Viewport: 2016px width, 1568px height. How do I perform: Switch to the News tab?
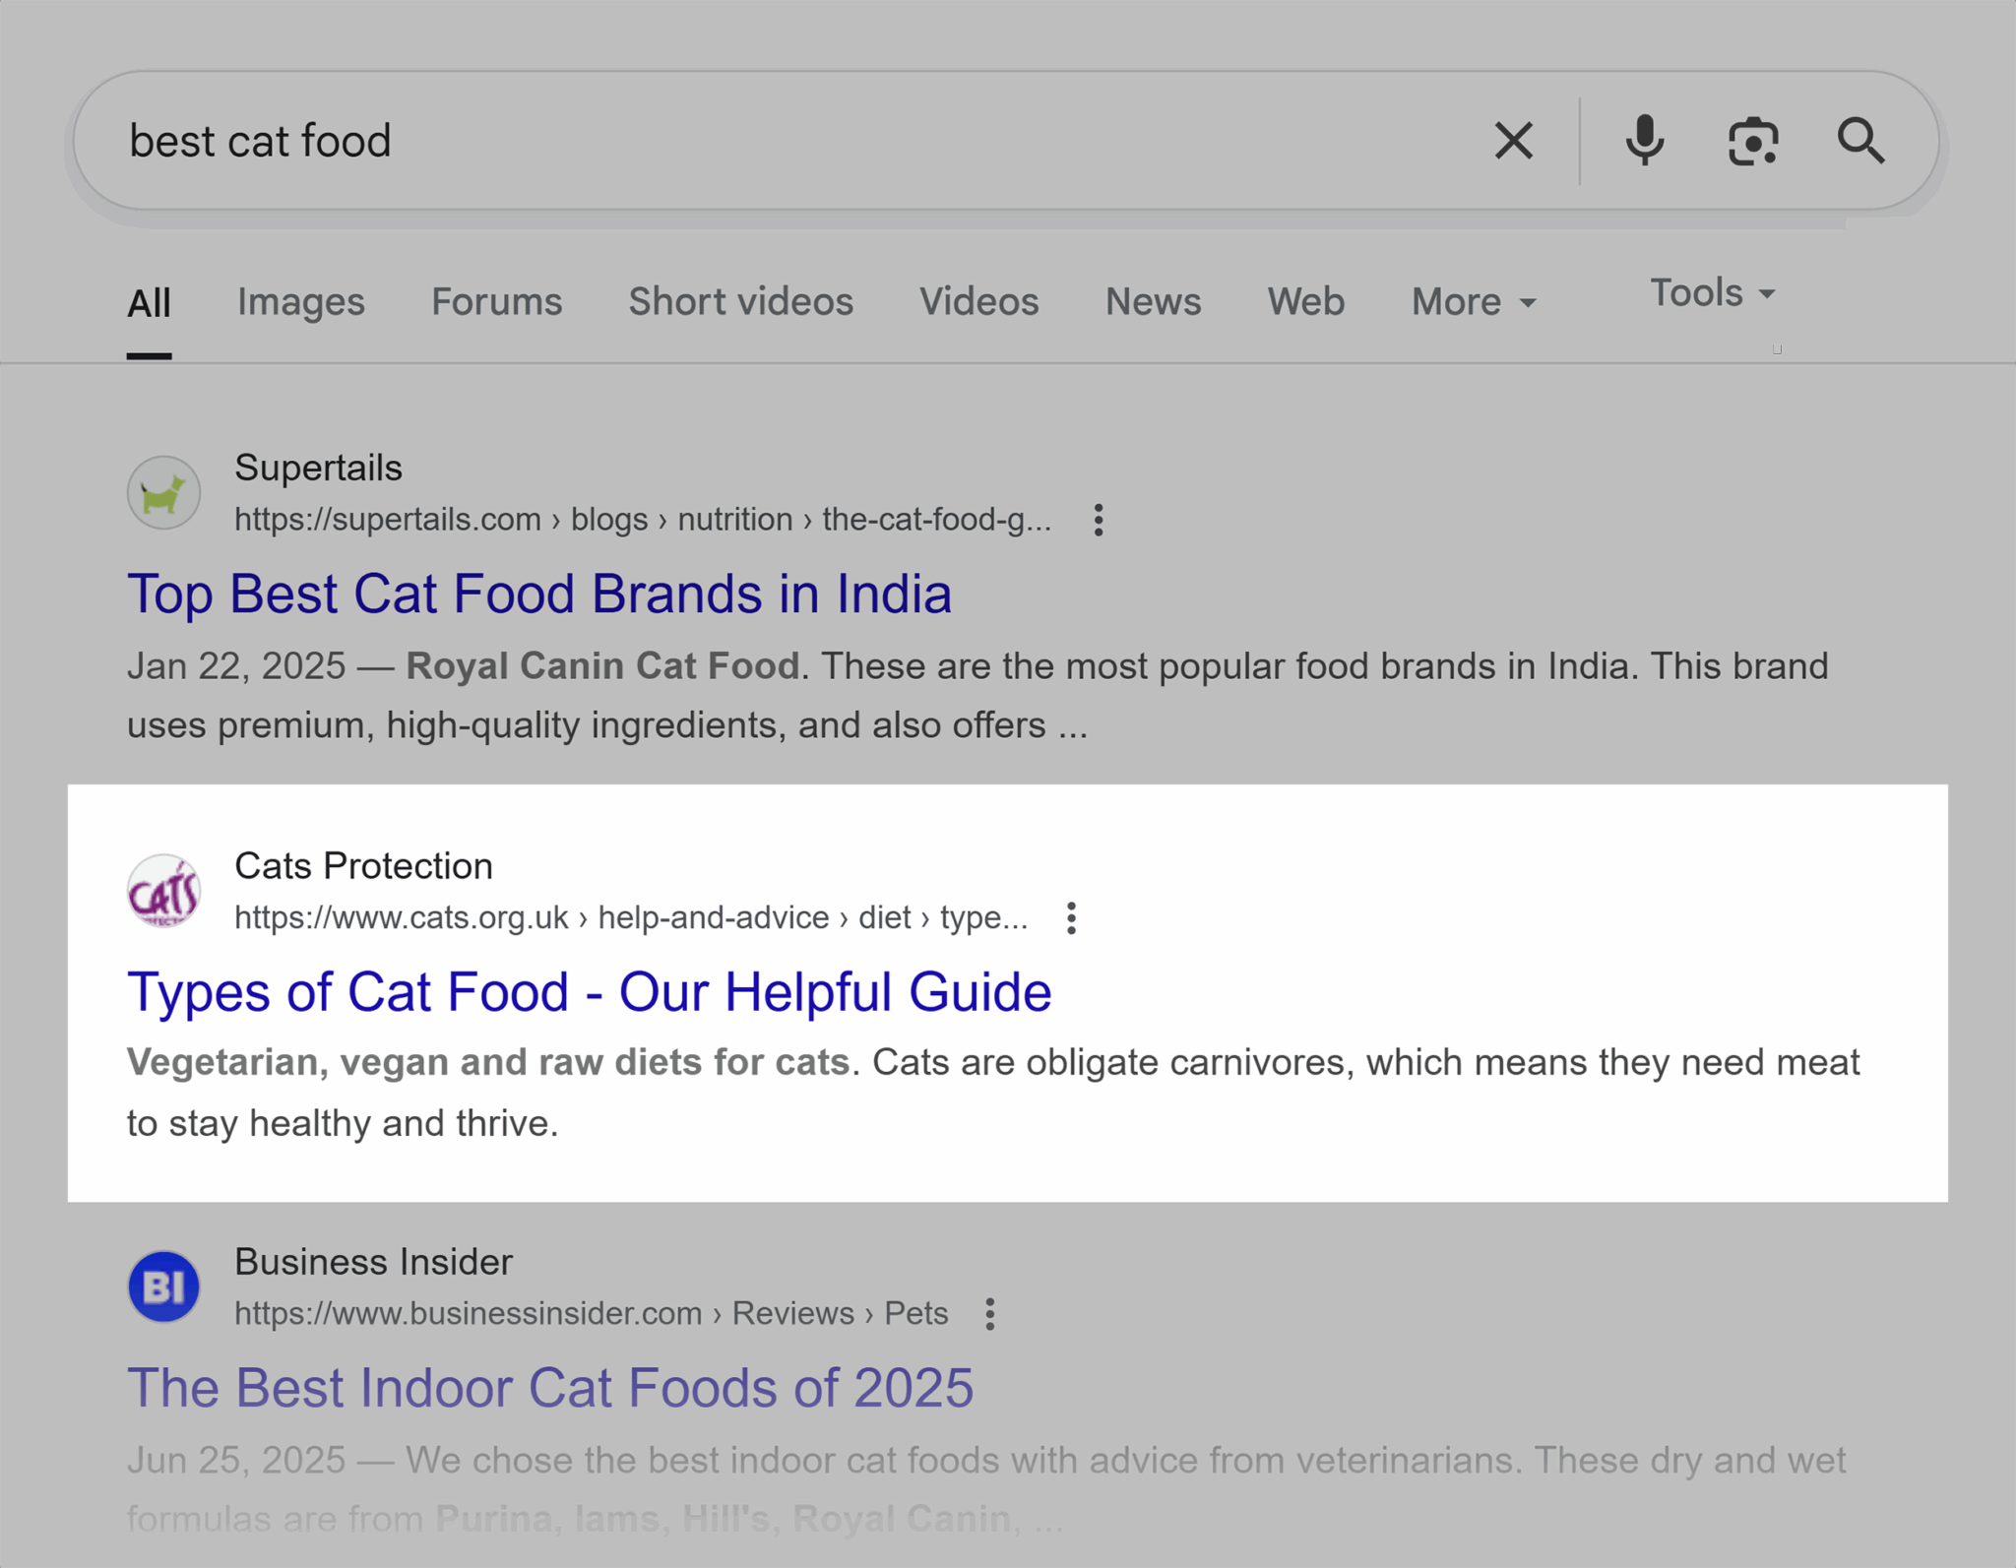pyautogui.click(x=1153, y=301)
